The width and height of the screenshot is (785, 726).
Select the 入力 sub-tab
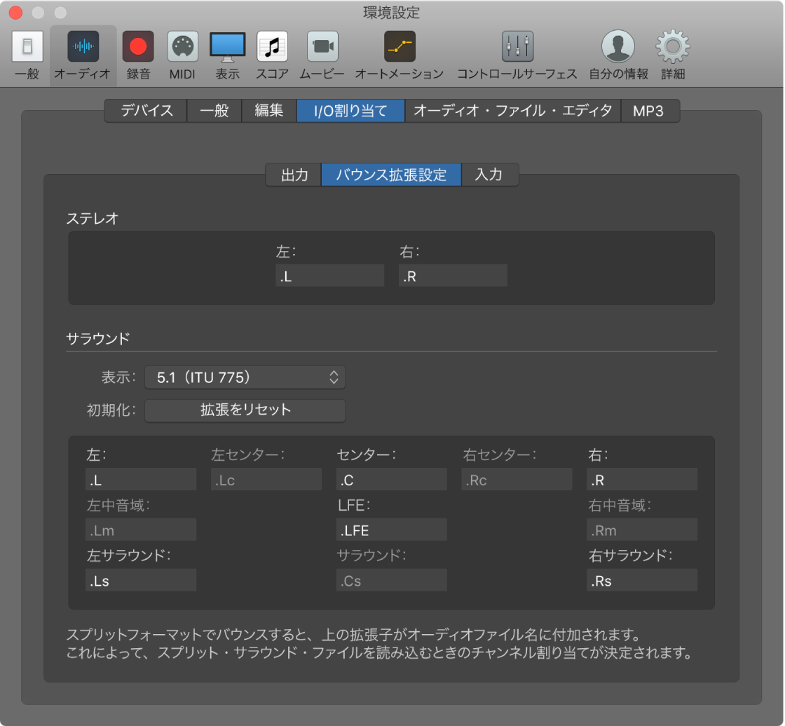click(x=490, y=175)
